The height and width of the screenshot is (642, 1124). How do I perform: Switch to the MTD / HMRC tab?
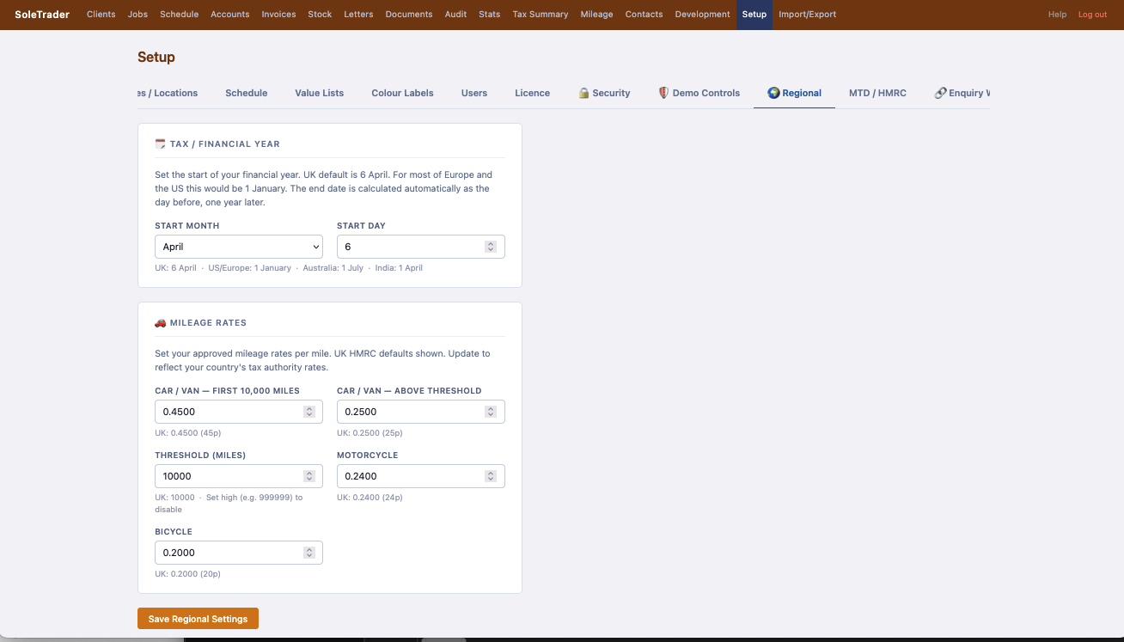coord(877,93)
